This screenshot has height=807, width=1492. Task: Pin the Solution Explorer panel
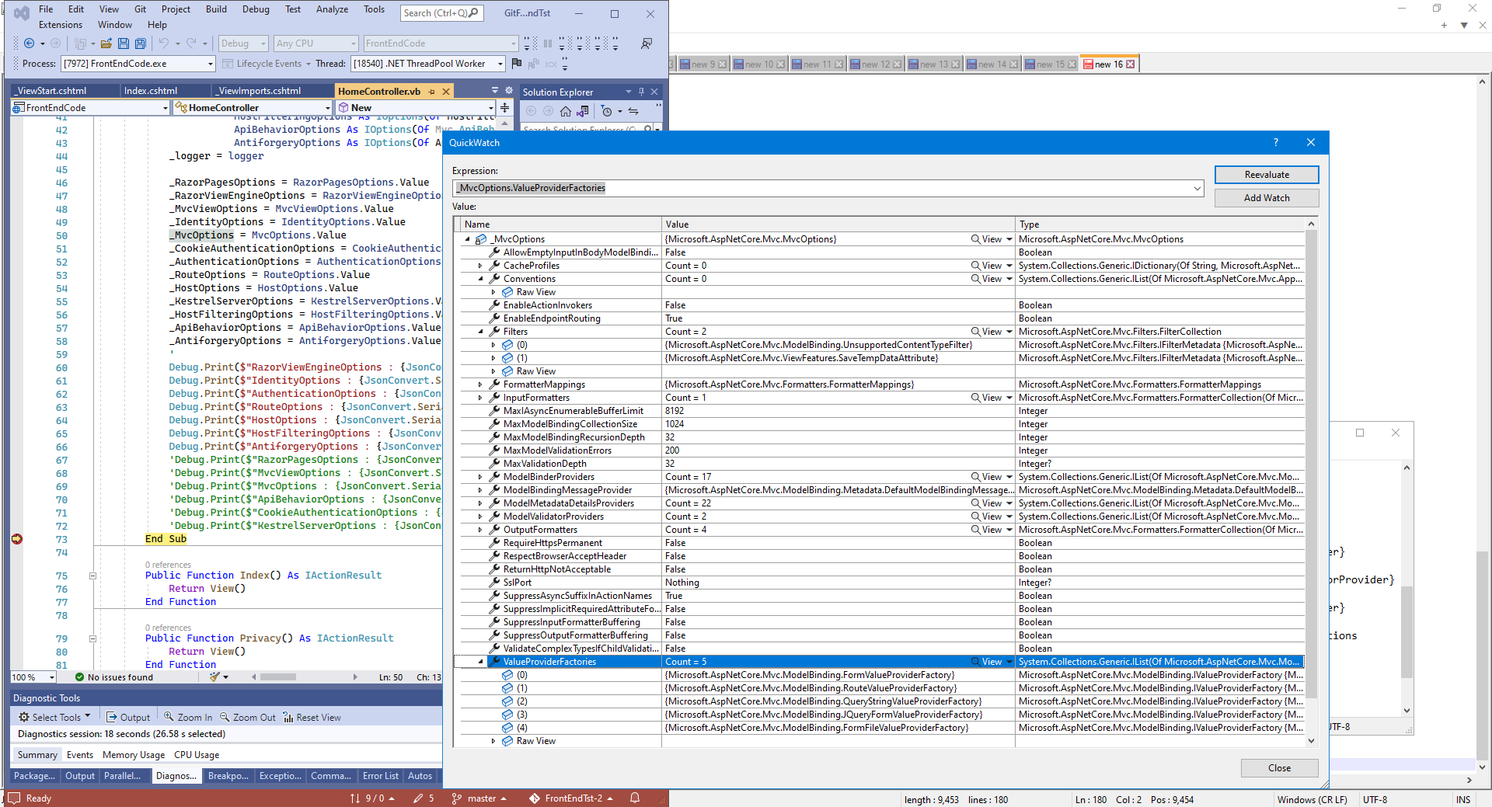coord(641,92)
